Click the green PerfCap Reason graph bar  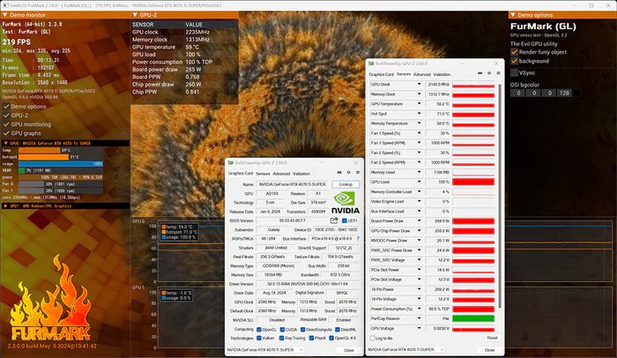(473, 318)
